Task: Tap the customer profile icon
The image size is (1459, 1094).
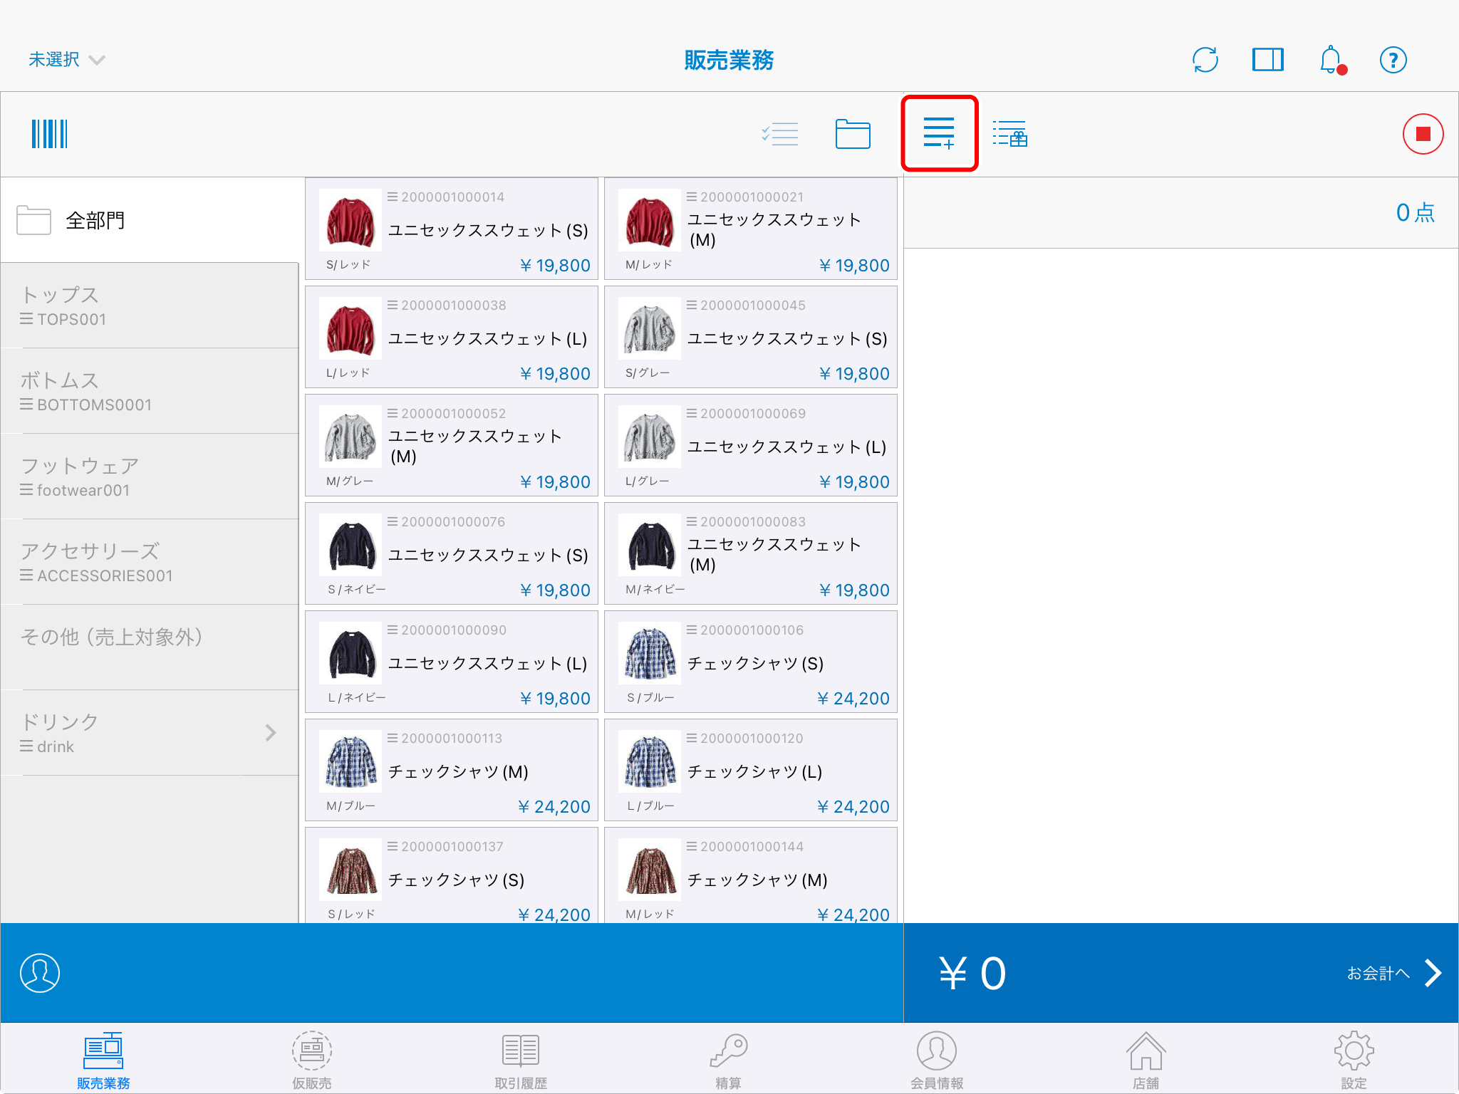Action: [40, 973]
